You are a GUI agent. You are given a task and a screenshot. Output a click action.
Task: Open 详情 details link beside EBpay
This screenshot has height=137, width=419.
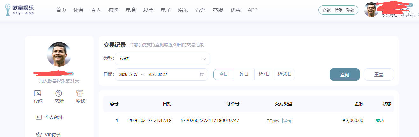[287, 121]
